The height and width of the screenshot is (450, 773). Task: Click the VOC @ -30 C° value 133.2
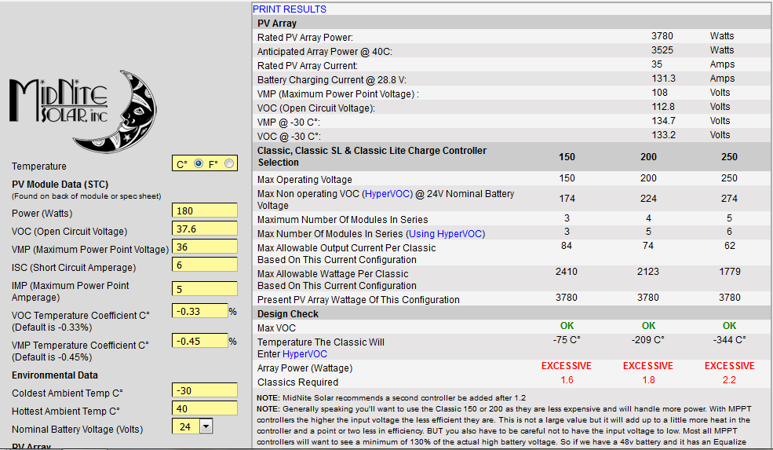(x=664, y=135)
